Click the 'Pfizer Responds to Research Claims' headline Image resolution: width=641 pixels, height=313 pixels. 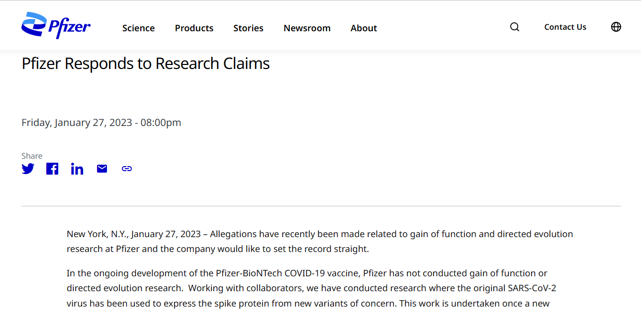click(x=146, y=63)
